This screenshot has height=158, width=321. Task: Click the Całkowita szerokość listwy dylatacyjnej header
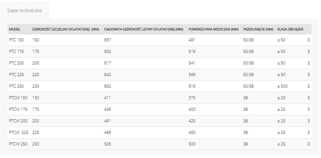pyautogui.click(x=143, y=29)
